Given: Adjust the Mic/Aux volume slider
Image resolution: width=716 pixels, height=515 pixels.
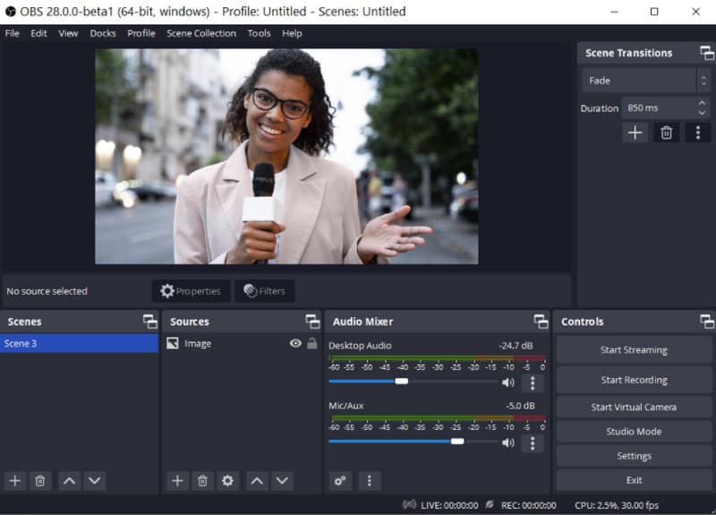Looking at the screenshot, I should click(x=457, y=442).
